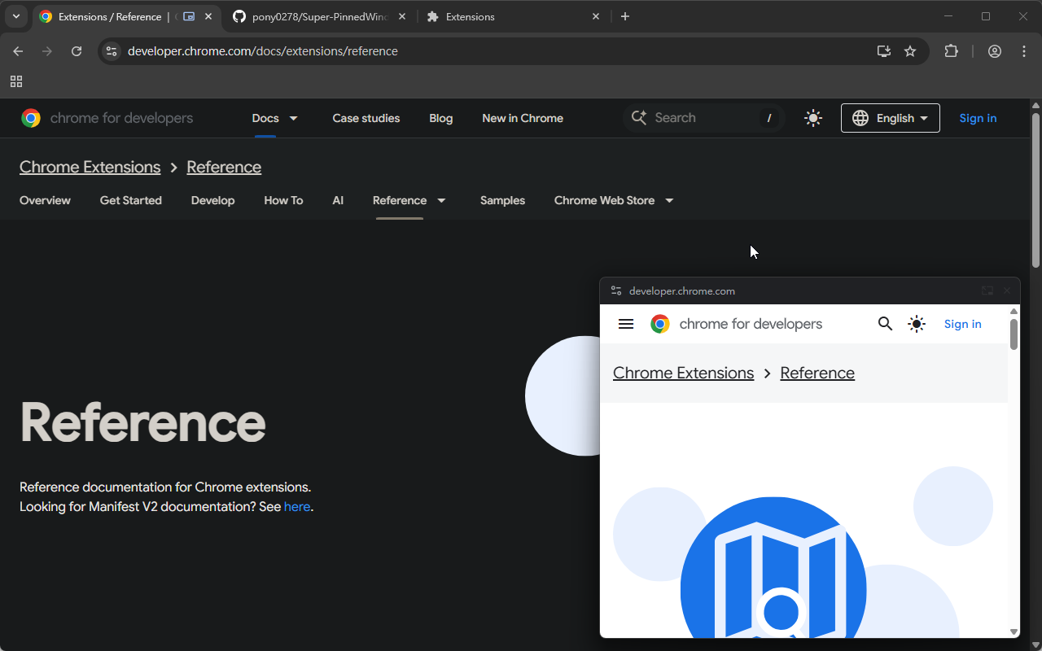The width and height of the screenshot is (1042, 651).
Task: Select the How To section tab
Action: click(283, 200)
